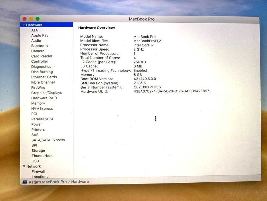Click the model identifier MacBookPro11,2
Screen dimensions: 267x201
tap(147, 41)
